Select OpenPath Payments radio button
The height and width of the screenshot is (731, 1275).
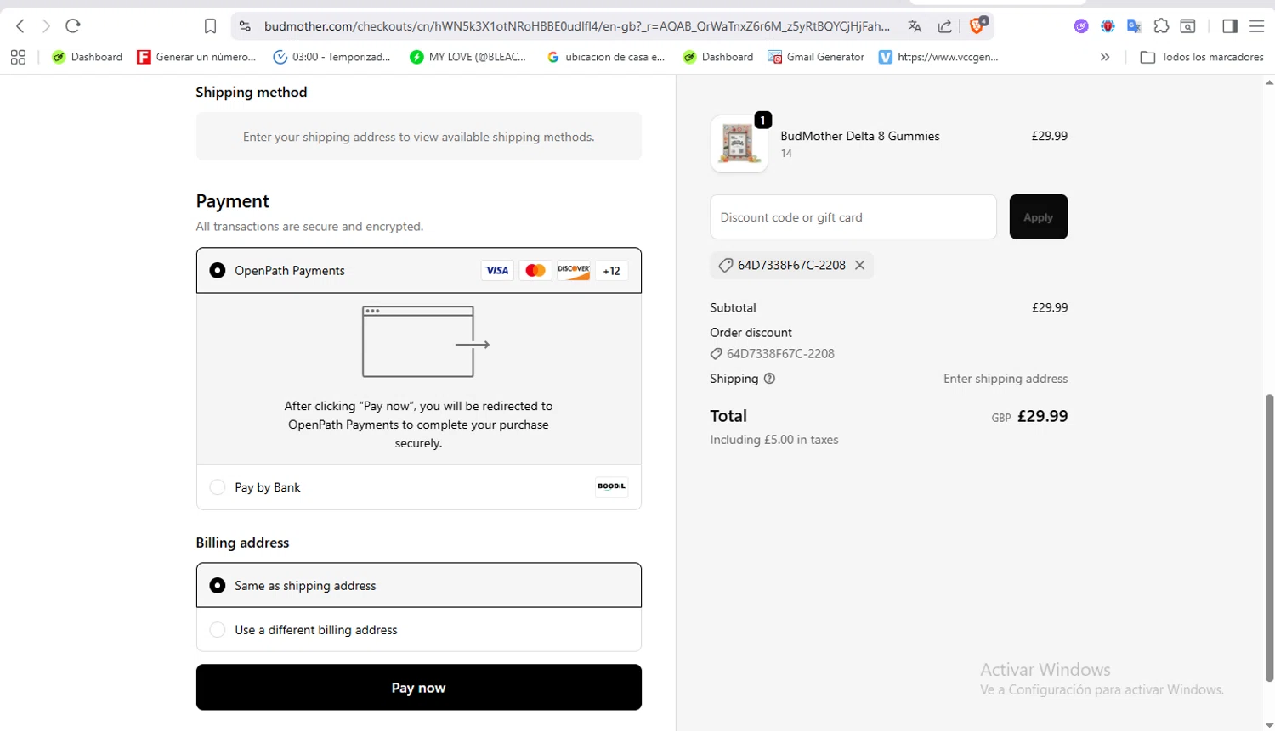click(x=218, y=270)
